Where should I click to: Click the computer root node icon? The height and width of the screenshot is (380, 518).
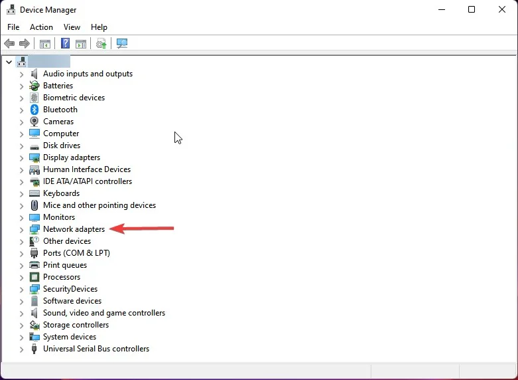tap(22, 62)
